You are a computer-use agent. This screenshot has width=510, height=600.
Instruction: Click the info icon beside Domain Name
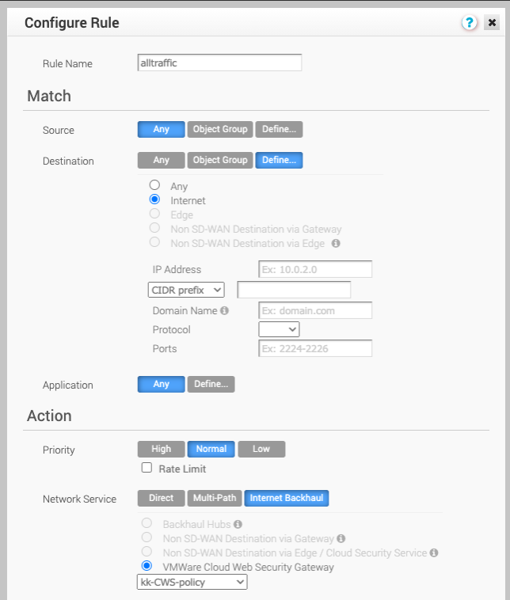coord(224,311)
